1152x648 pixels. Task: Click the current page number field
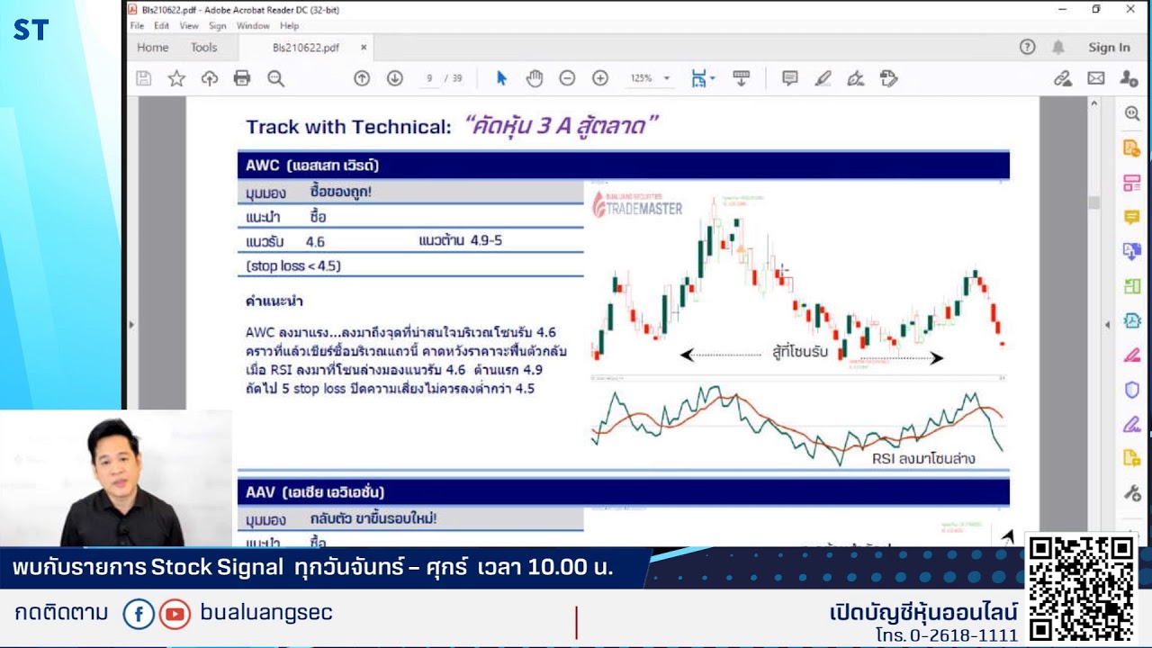(x=429, y=78)
